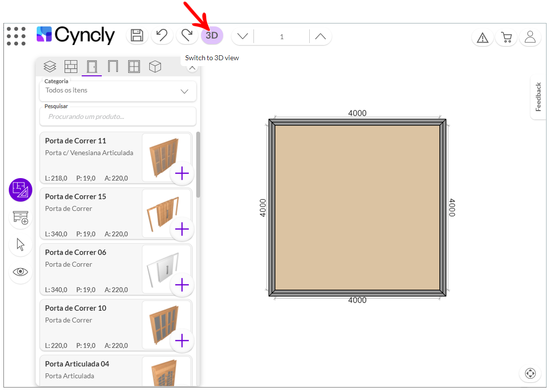Increase the floor level with up chevron
The height and width of the screenshot is (390, 549).
tap(320, 36)
